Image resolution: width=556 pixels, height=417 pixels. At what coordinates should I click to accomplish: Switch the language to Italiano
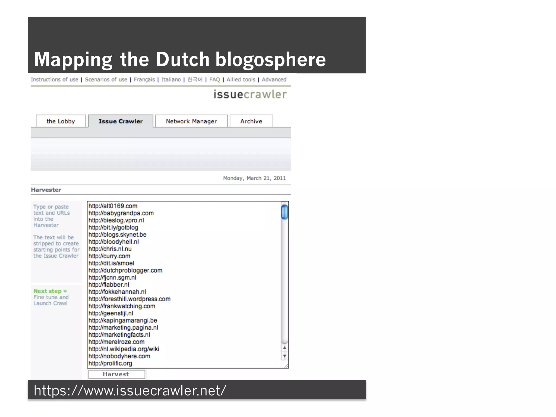pyautogui.click(x=171, y=80)
